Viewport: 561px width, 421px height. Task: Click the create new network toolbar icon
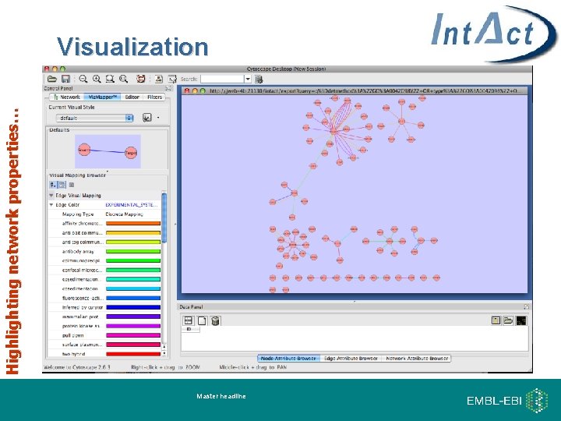[x=159, y=79]
